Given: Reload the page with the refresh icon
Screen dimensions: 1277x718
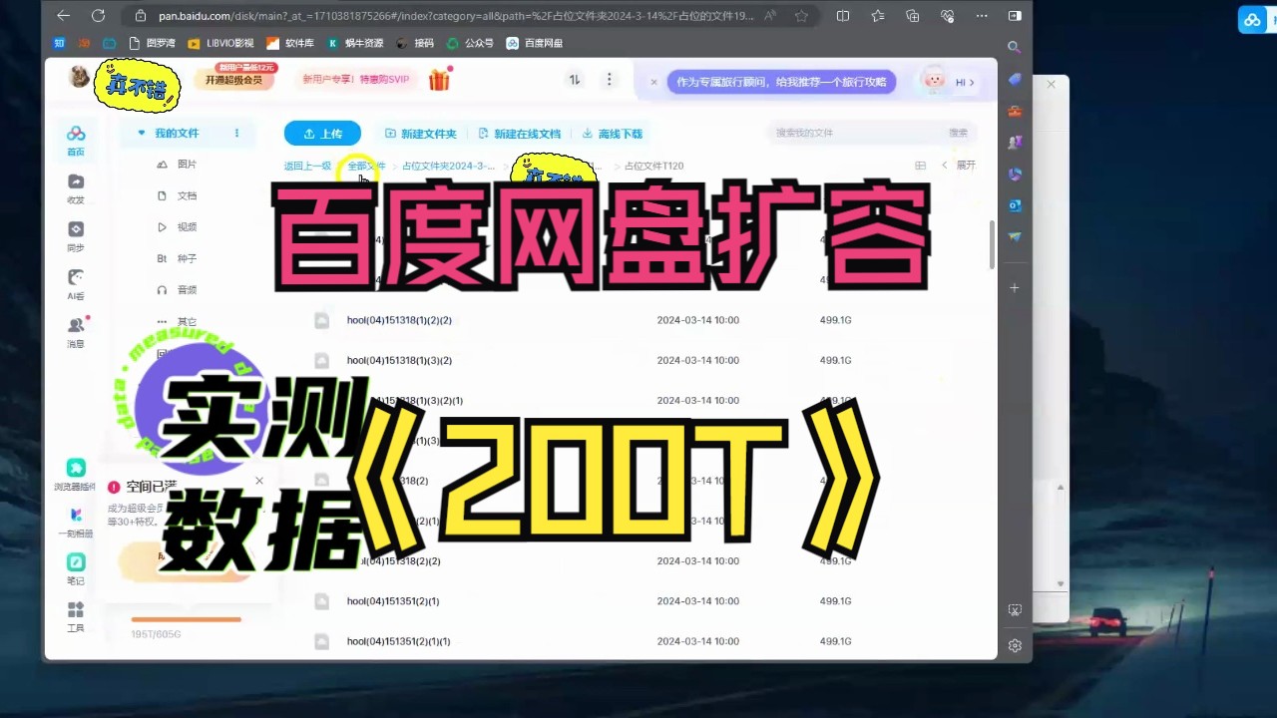Looking at the screenshot, I should (x=98, y=16).
